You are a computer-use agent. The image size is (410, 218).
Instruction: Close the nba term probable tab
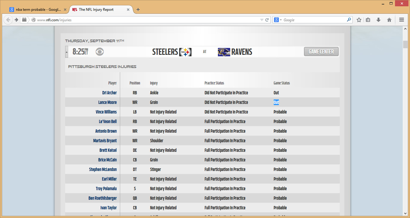pos(65,10)
